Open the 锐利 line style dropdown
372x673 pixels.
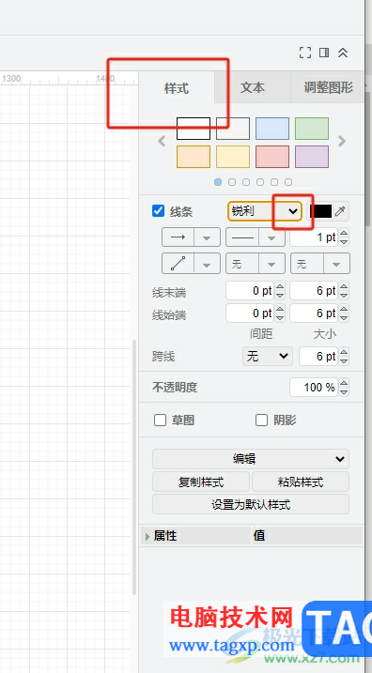coord(265,211)
